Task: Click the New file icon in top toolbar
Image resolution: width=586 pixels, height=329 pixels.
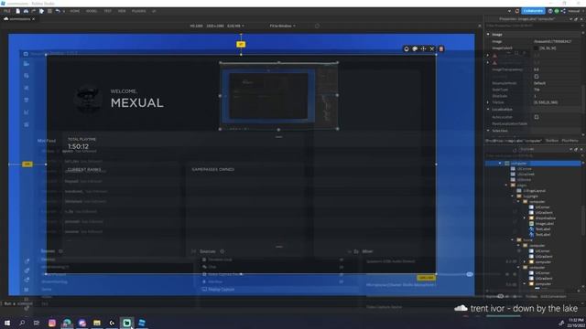Action: click(18, 11)
